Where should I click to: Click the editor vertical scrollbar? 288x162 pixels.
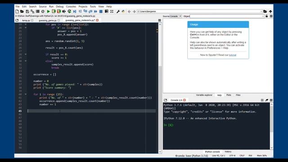pyautogui.click(x=160, y=88)
